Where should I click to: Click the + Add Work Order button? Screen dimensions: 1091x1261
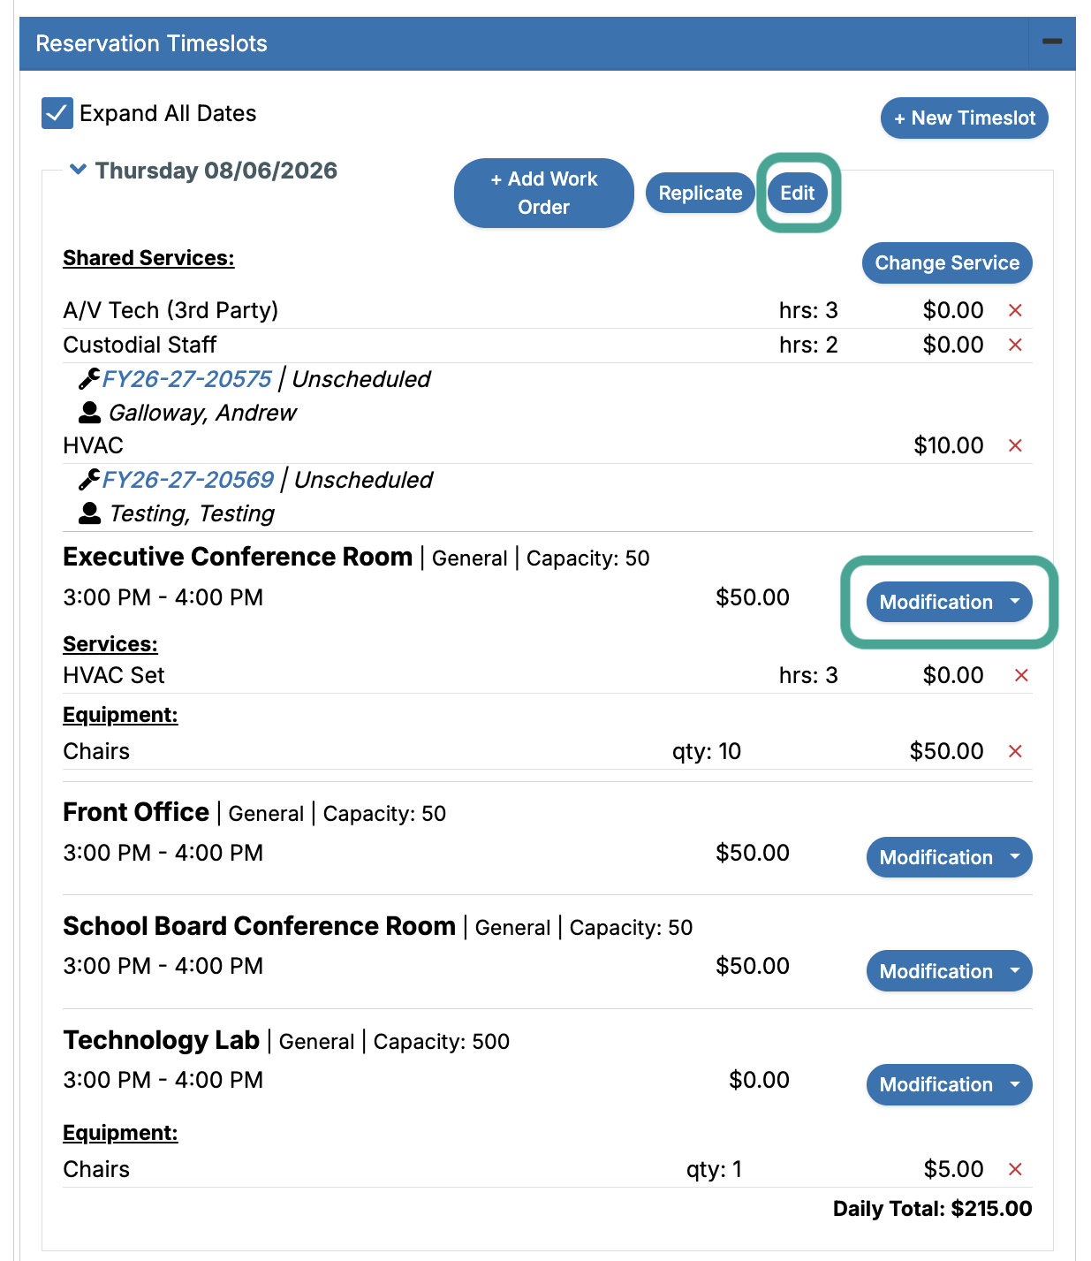(543, 193)
